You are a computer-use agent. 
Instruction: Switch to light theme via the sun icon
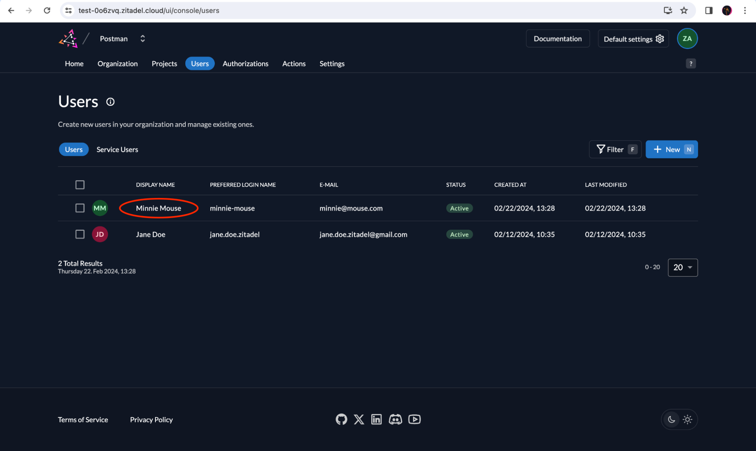point(688,419)
